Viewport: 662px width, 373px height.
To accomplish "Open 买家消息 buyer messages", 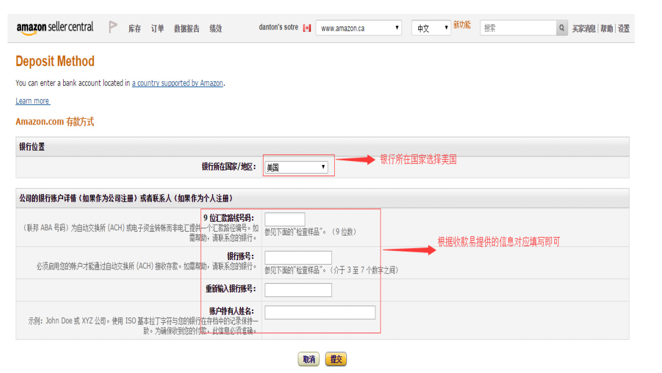I will coord(584,28).
